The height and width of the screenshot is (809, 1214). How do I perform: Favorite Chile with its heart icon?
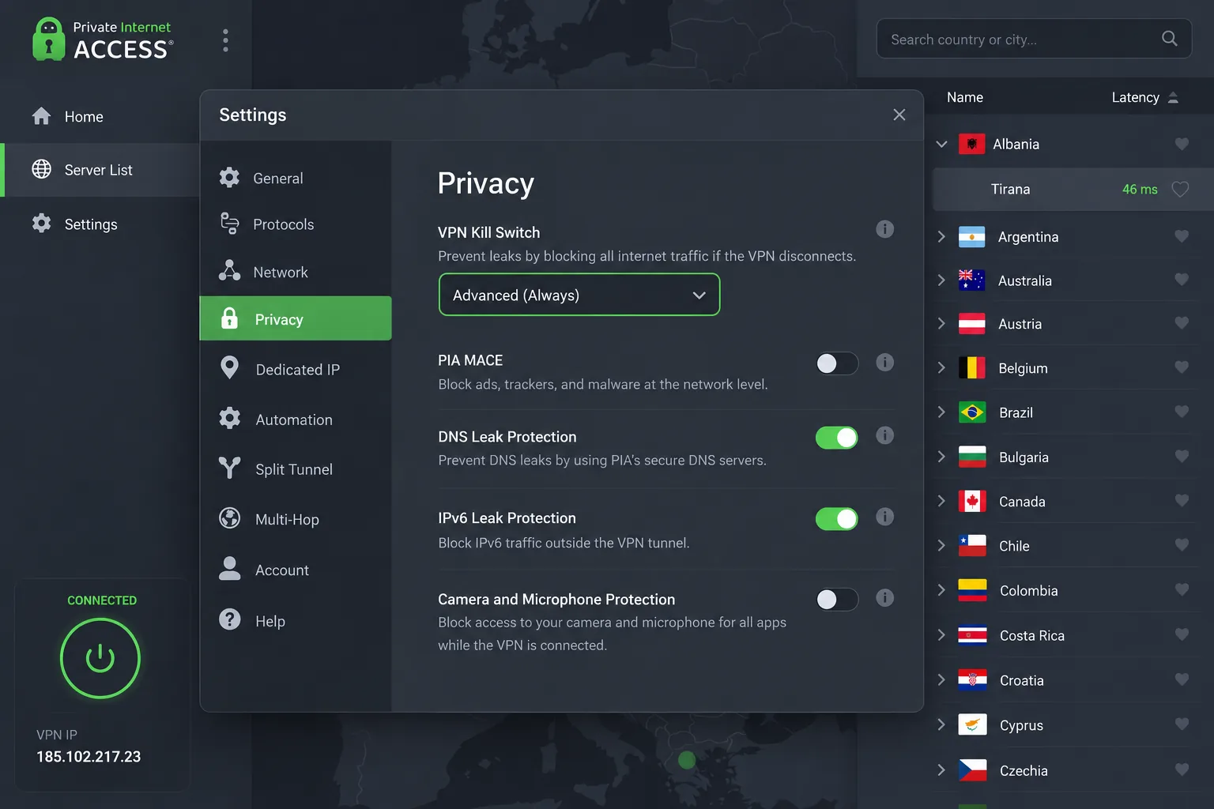(1182, 545)
